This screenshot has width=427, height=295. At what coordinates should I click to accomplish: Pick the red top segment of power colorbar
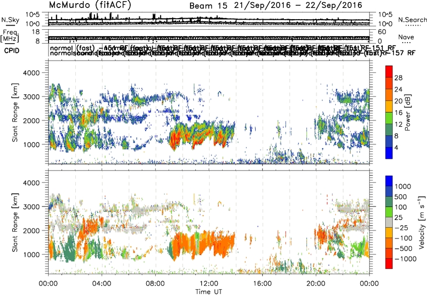pos(389,72)
